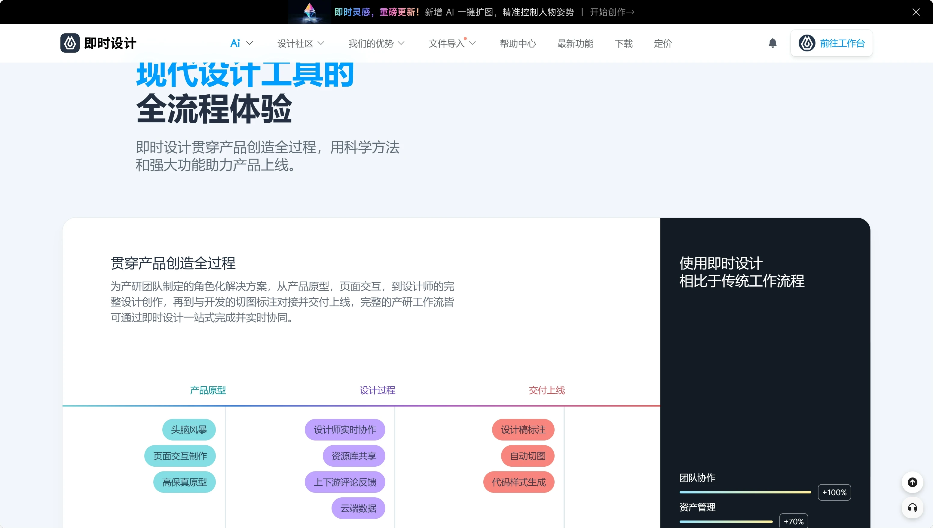Click the 资产管理 progress bar
Screen dimensions: 933x528
coord(726,521)
